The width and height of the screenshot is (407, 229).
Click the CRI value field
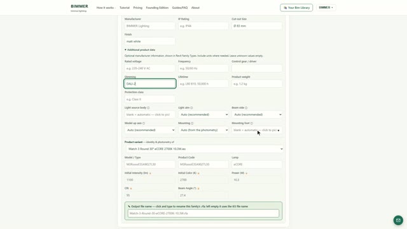[x=149, y=195]
